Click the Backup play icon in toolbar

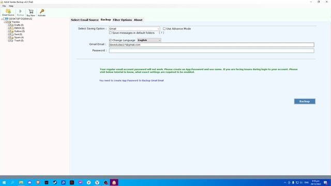20,11
